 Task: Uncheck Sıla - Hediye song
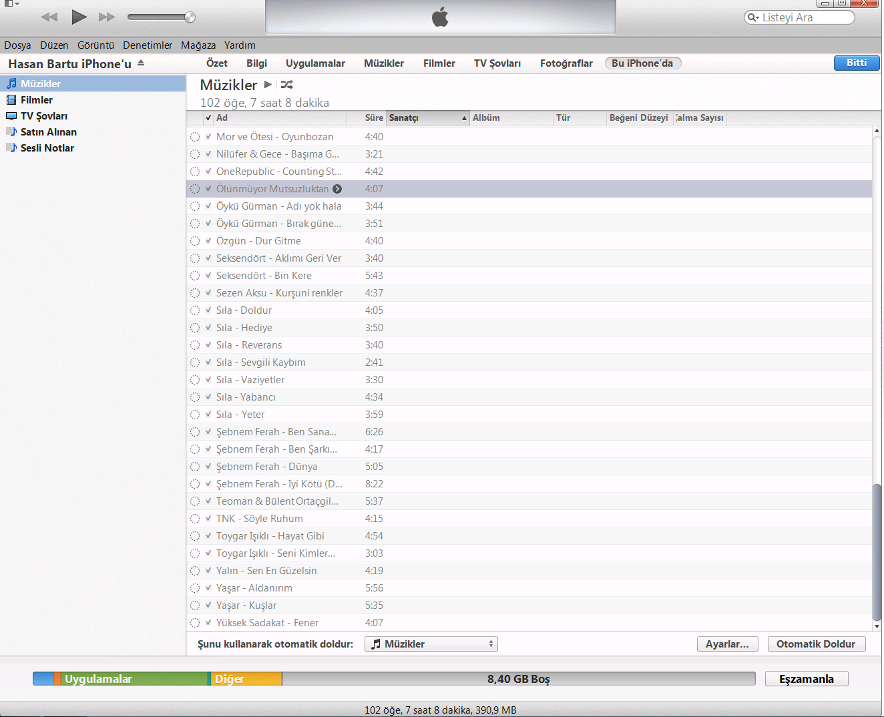tap(208, 328)
